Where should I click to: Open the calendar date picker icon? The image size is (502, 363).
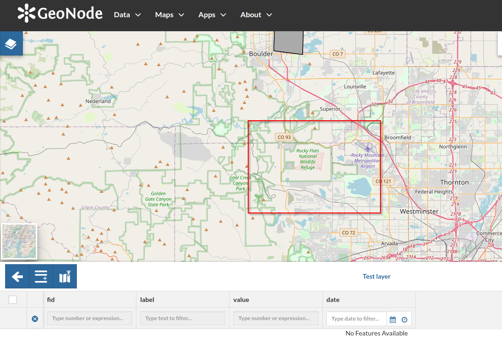tap(393, 319)
